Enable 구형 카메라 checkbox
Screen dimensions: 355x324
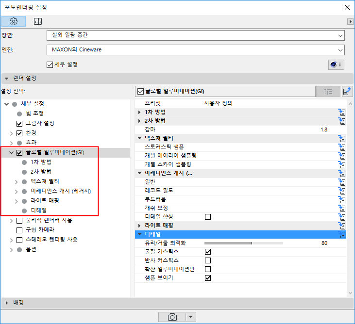coord(19,230)
